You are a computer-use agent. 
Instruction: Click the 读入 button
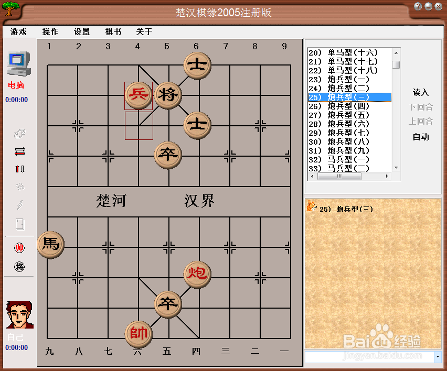point(420,92)
